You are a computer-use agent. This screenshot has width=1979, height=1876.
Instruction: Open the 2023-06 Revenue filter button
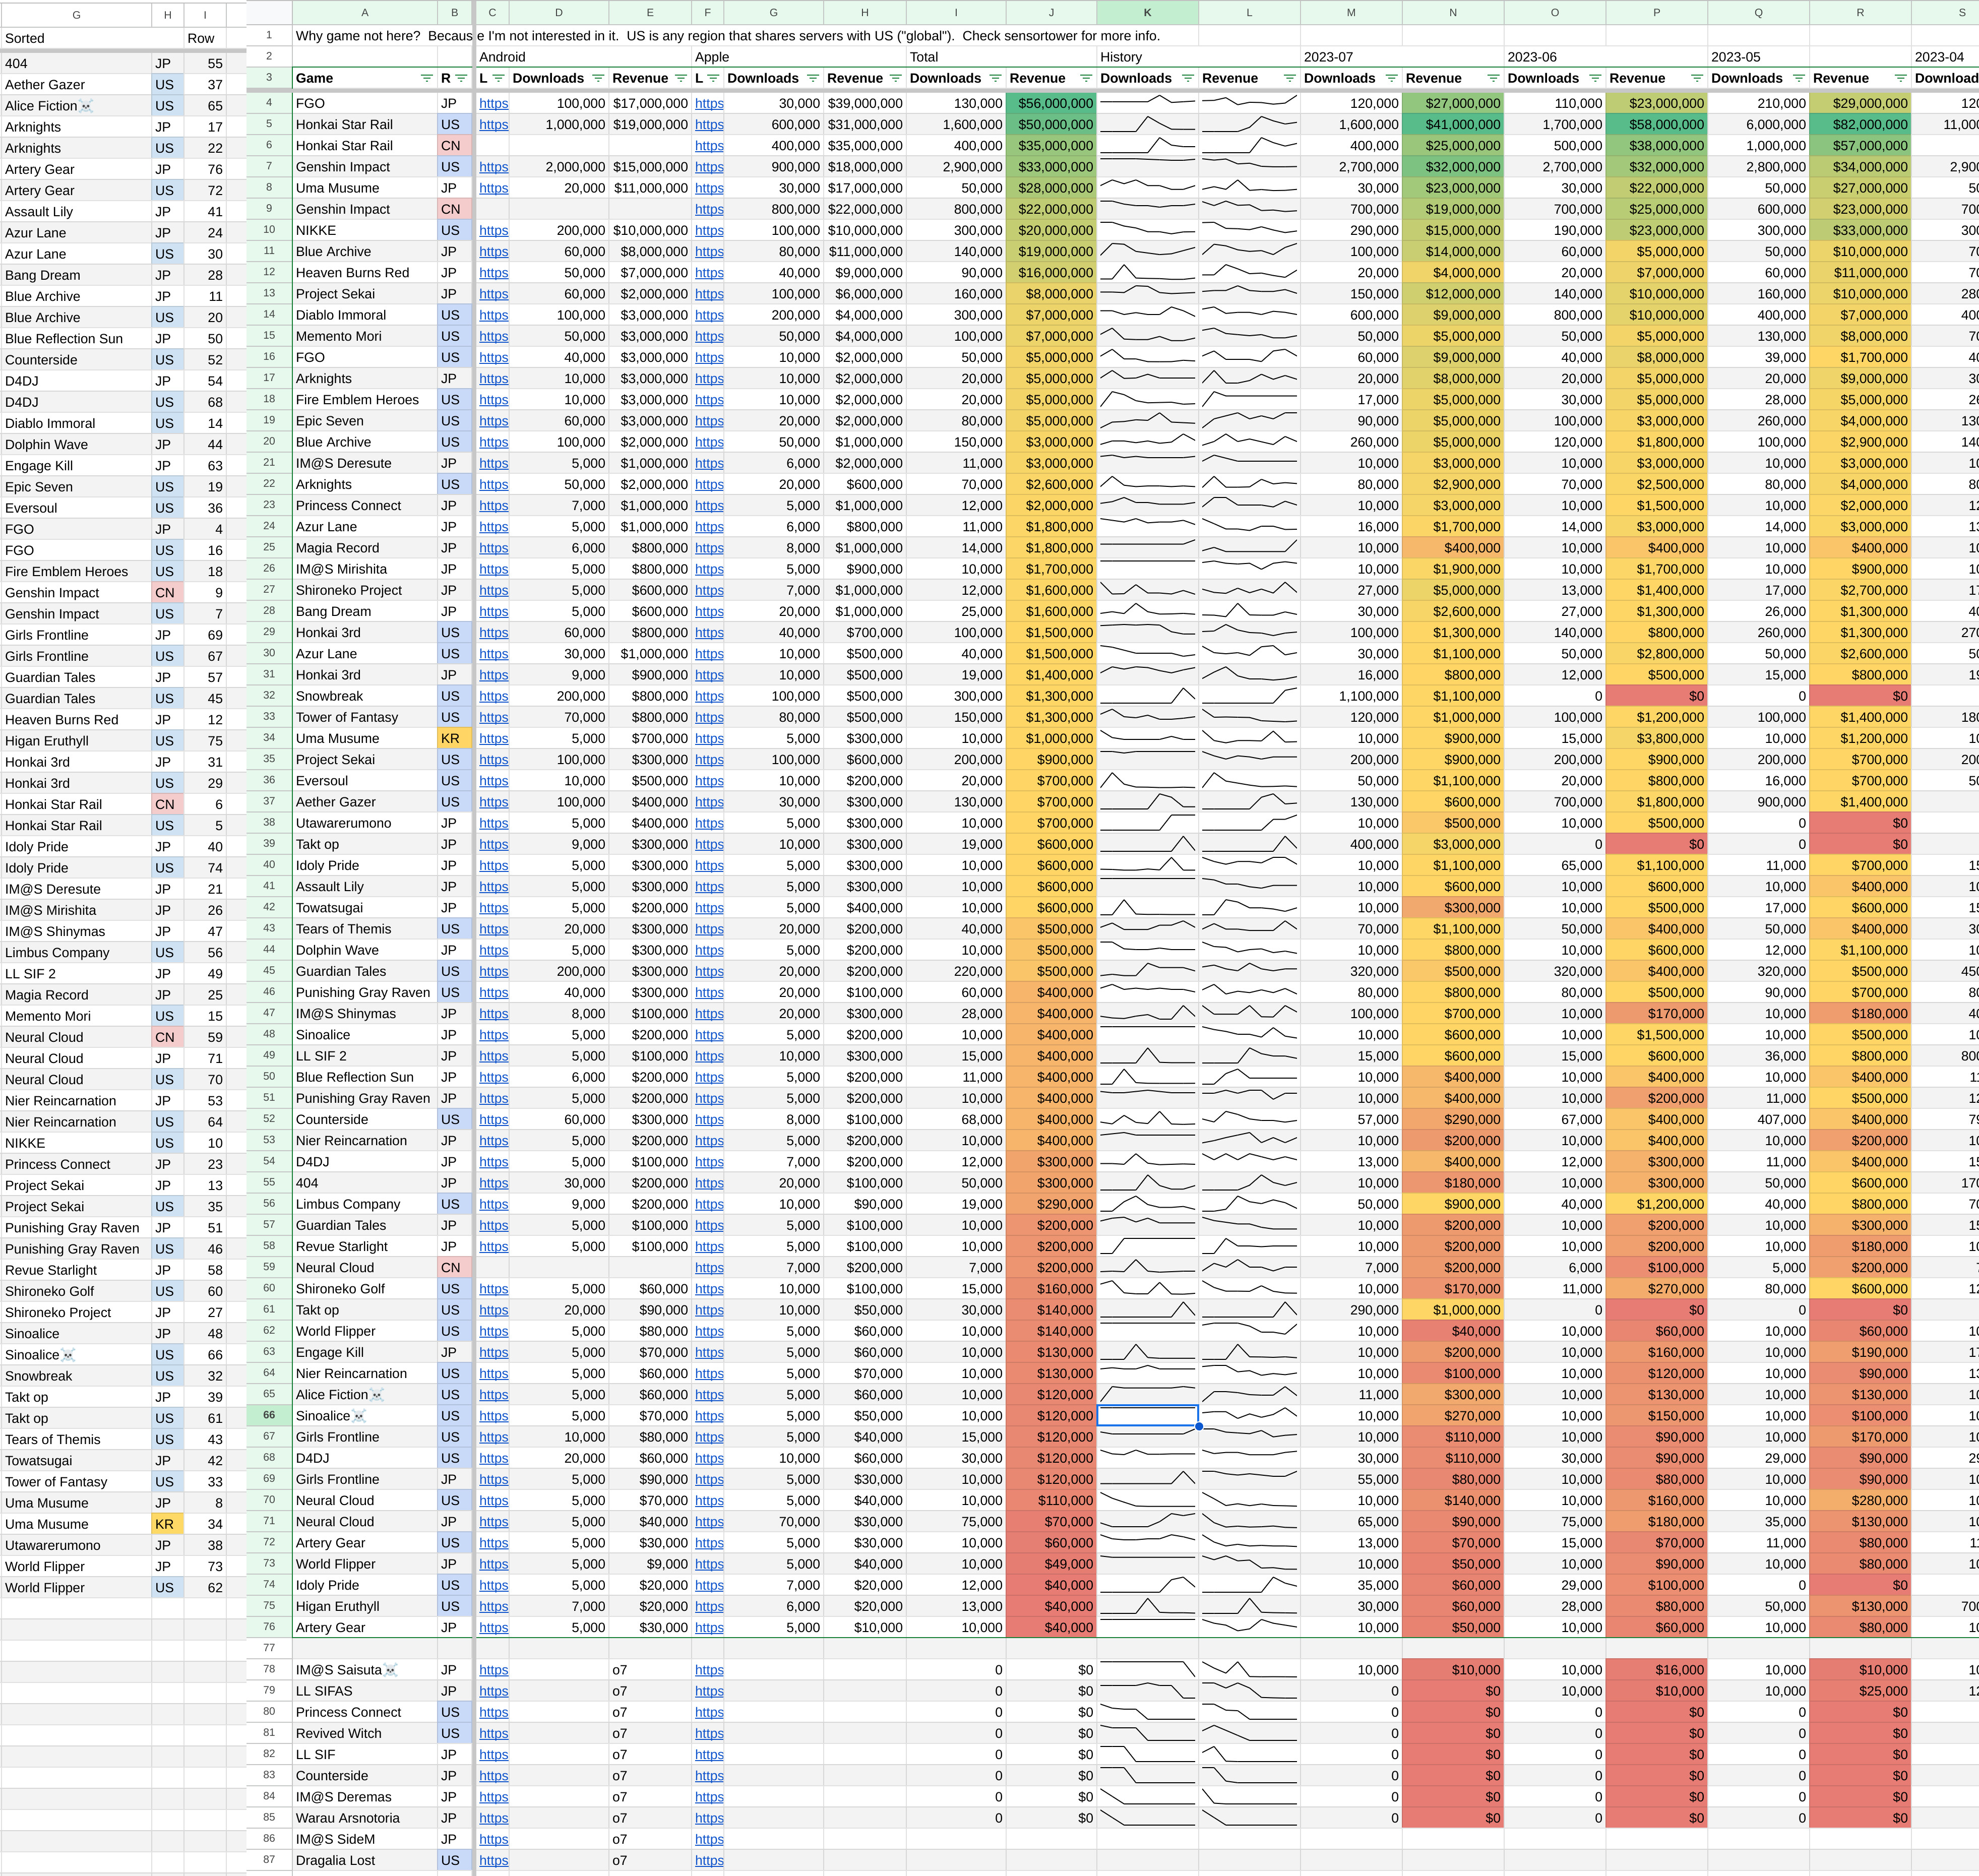click(x=1697, y=78)
